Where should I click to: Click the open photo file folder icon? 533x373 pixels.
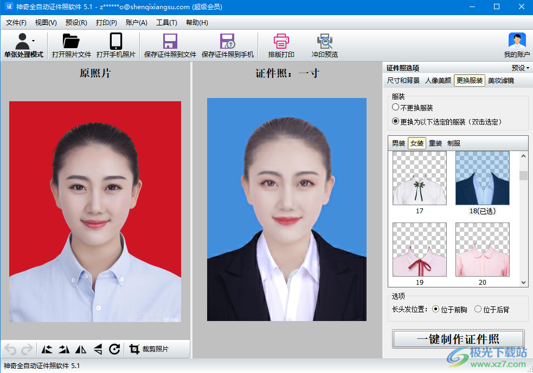71,42
